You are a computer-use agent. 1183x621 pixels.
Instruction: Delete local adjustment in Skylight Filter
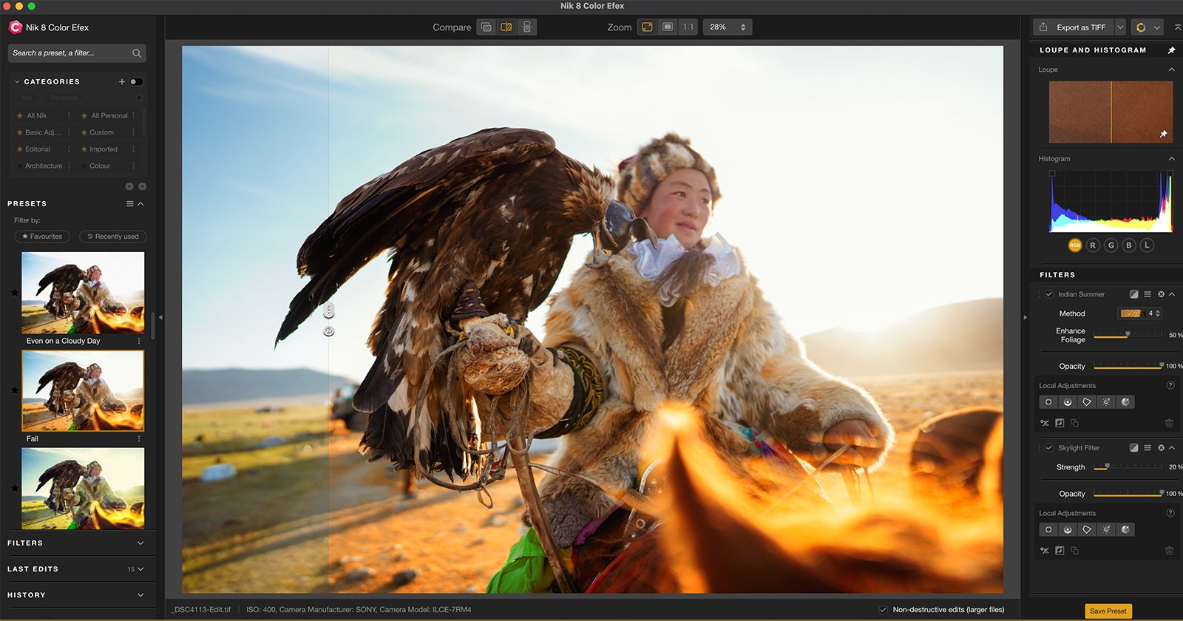(1169, 551)
